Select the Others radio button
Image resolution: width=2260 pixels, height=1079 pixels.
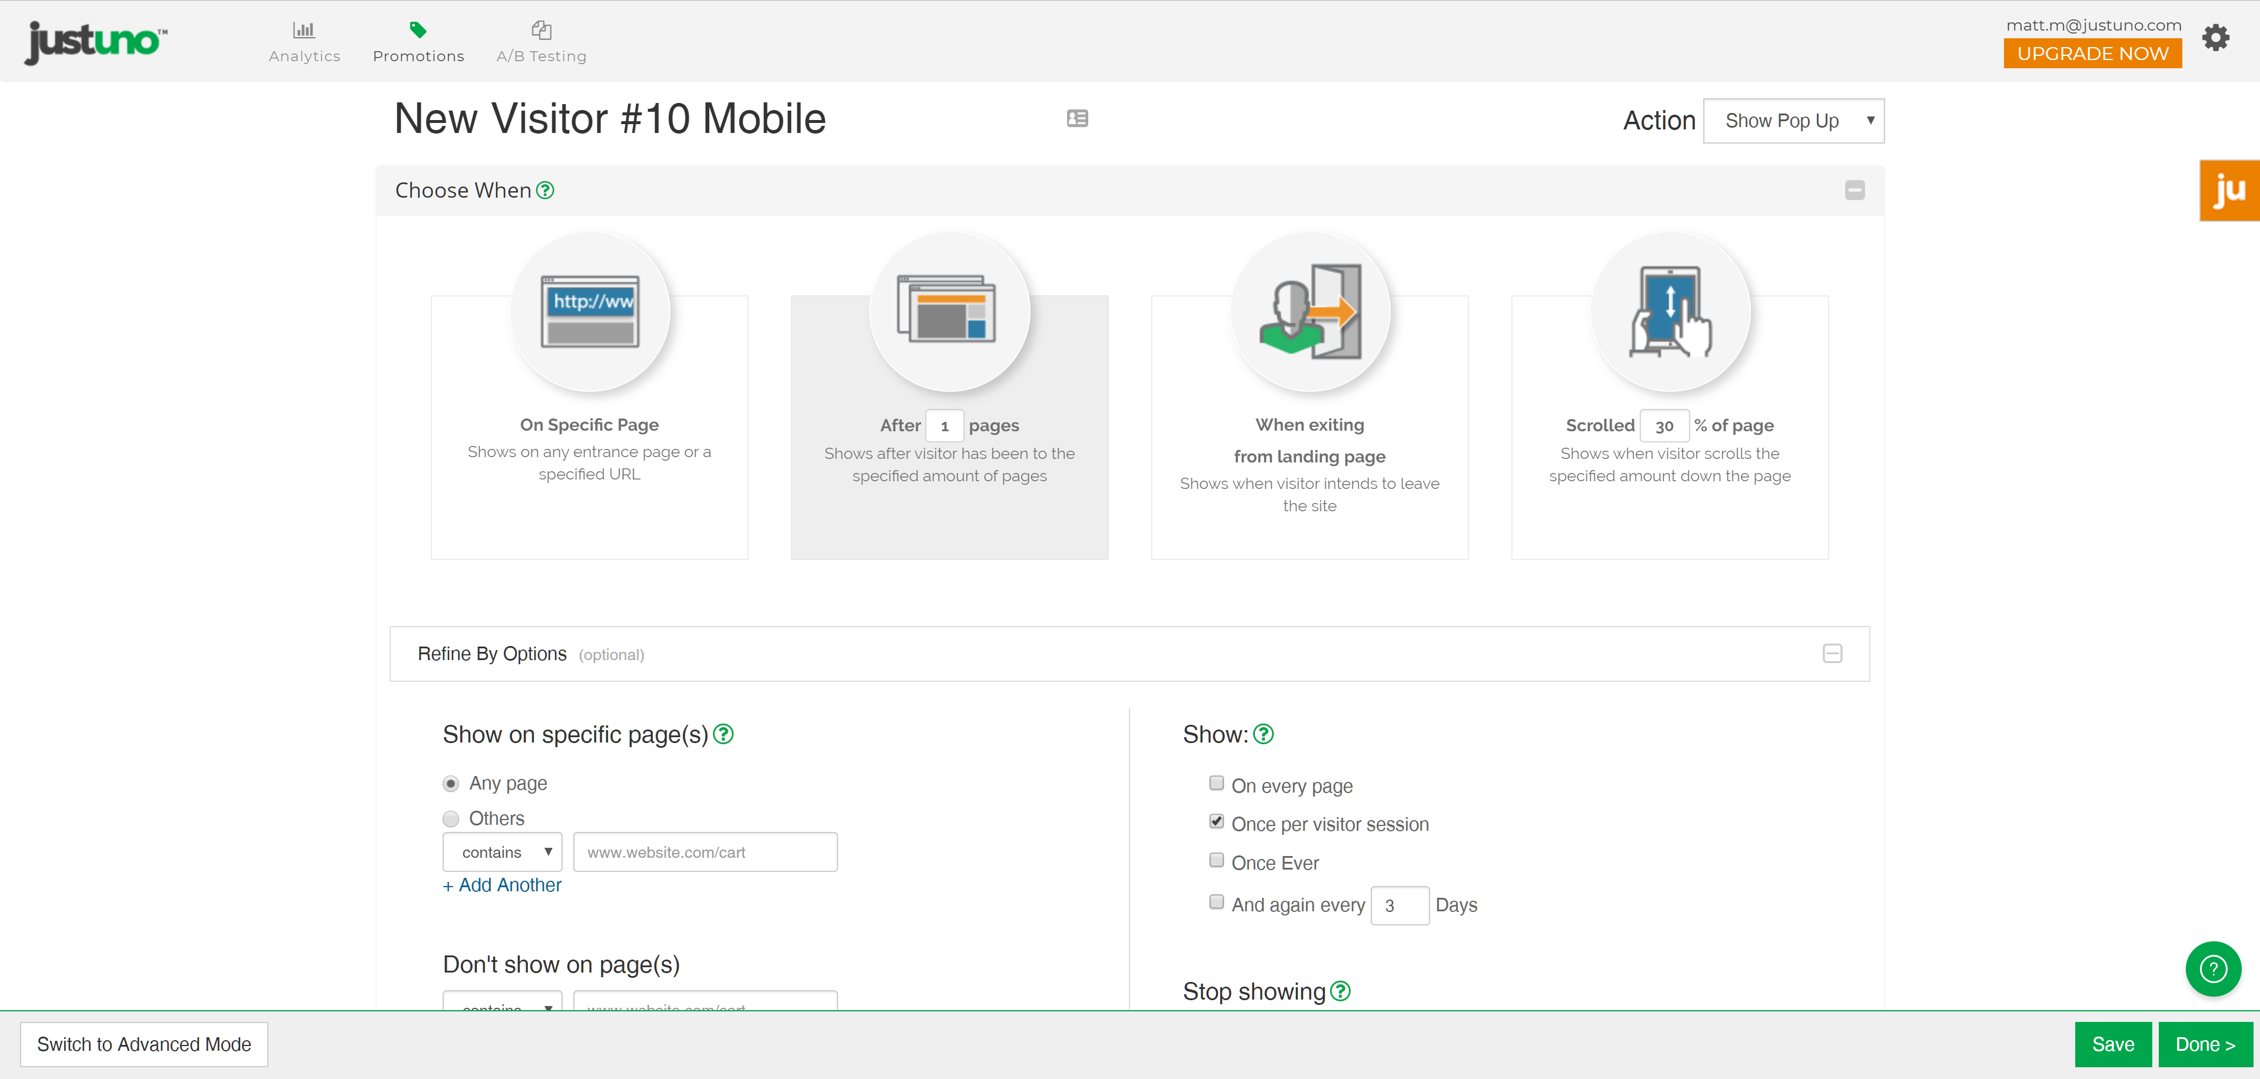451,818
